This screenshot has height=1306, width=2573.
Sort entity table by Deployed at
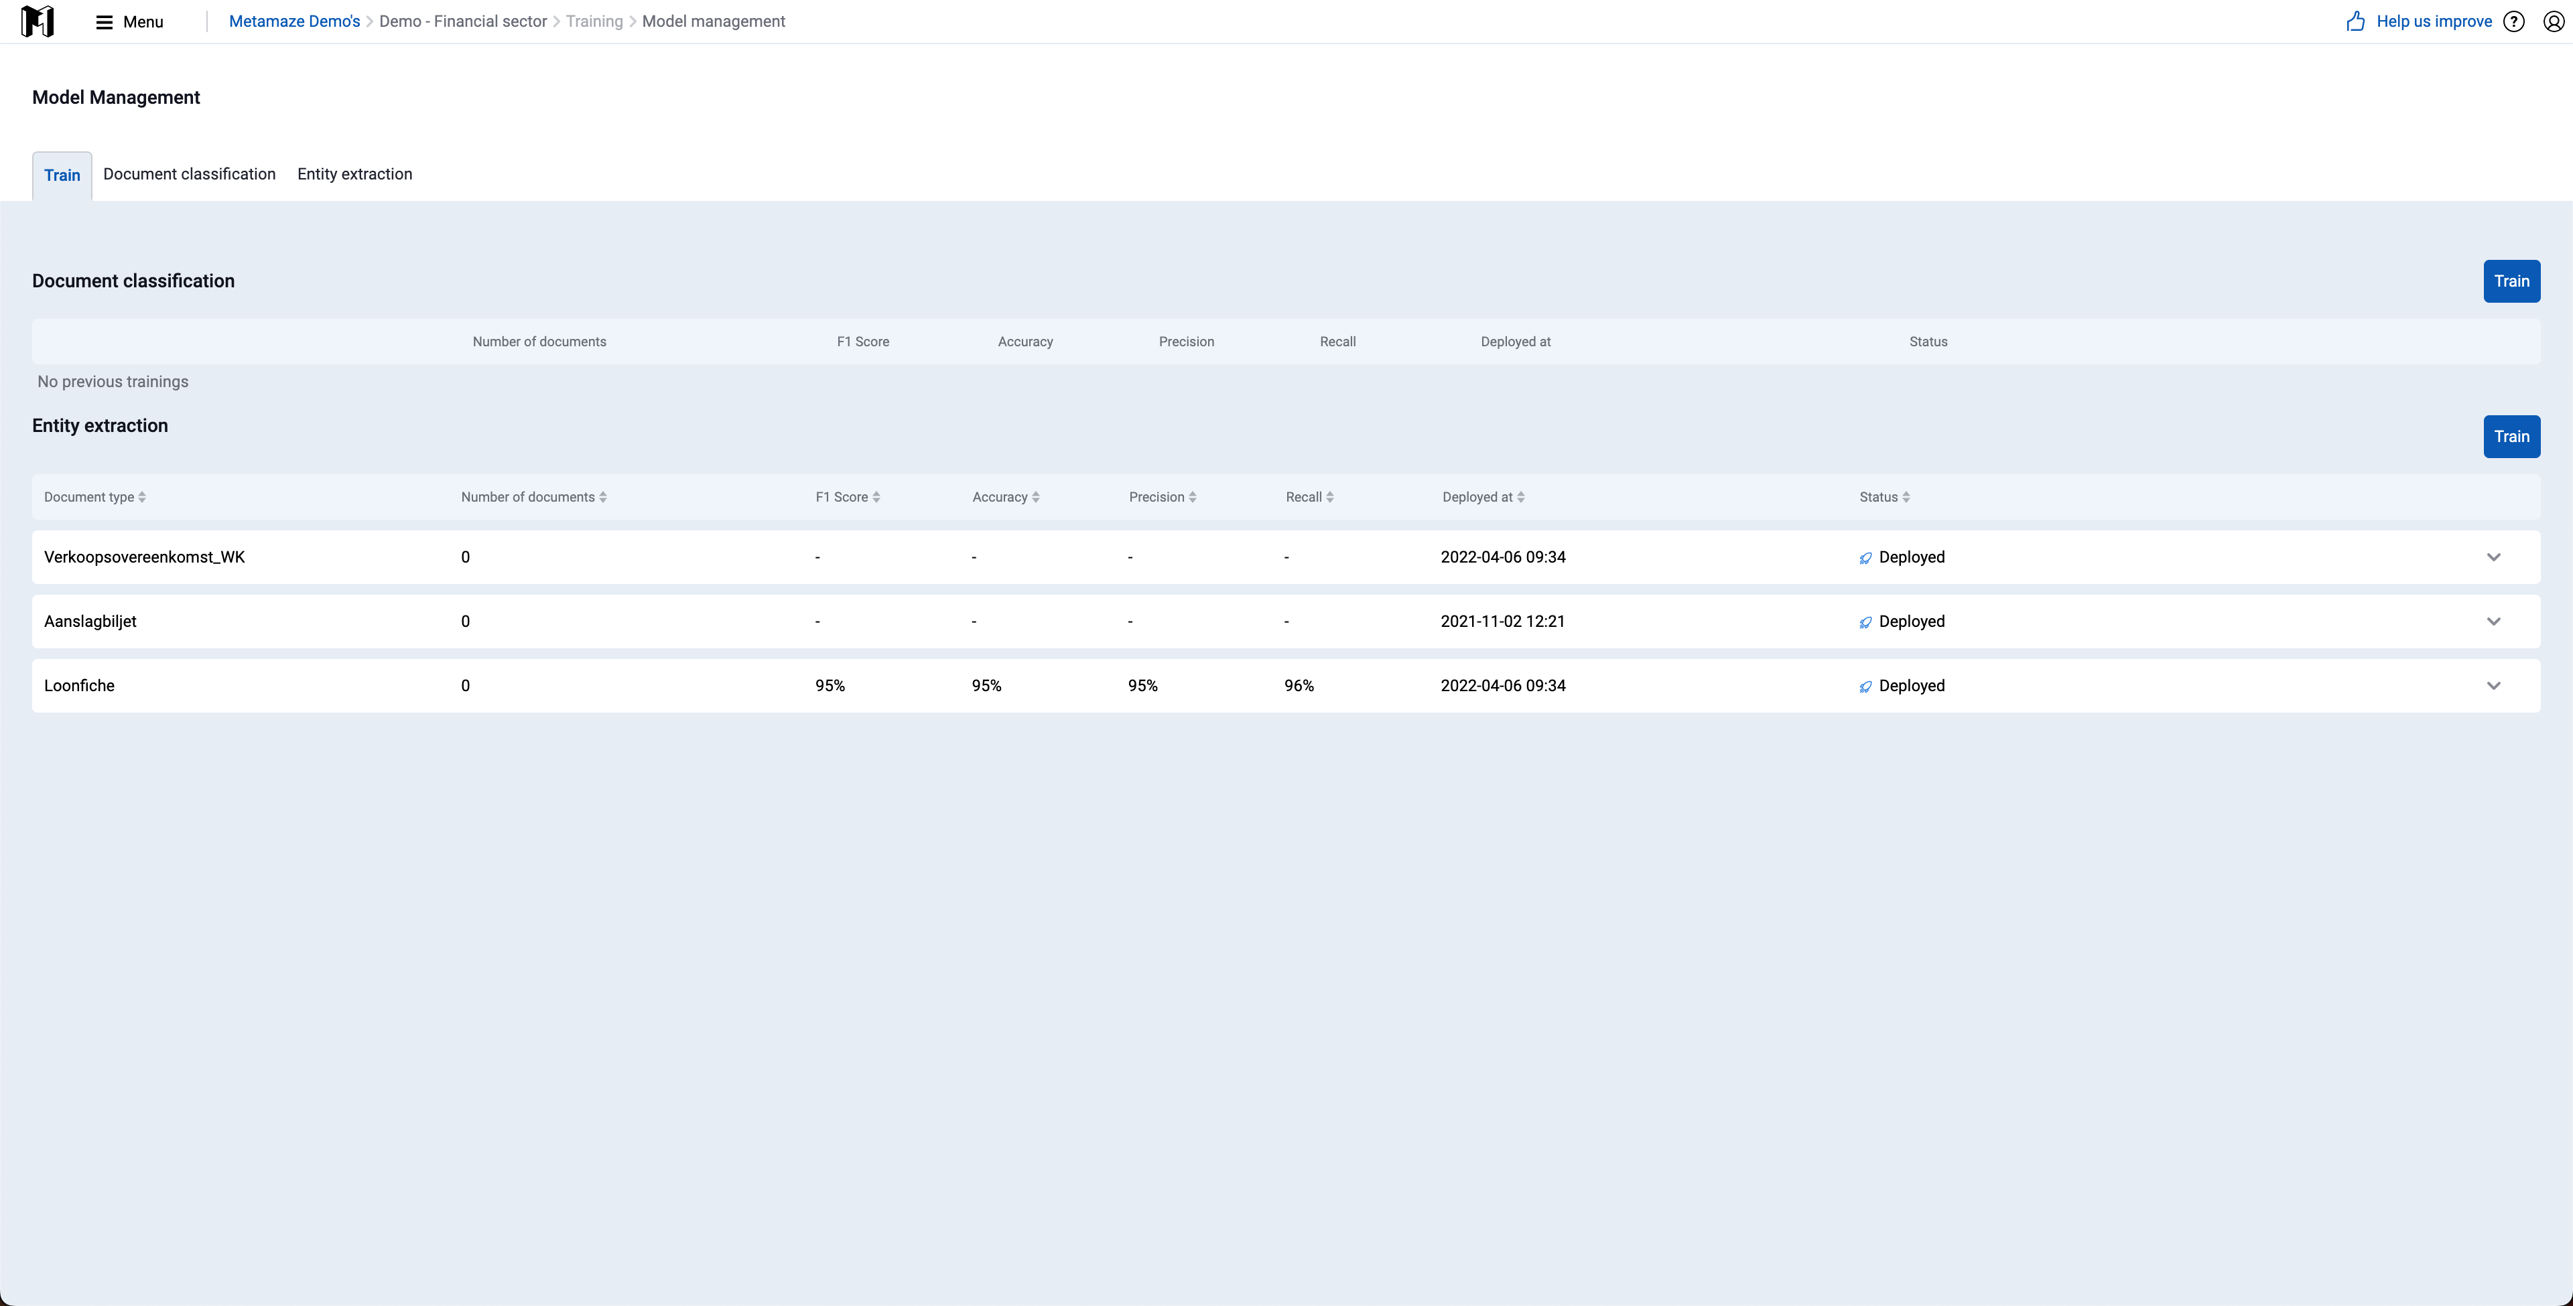click(1483, 497)
